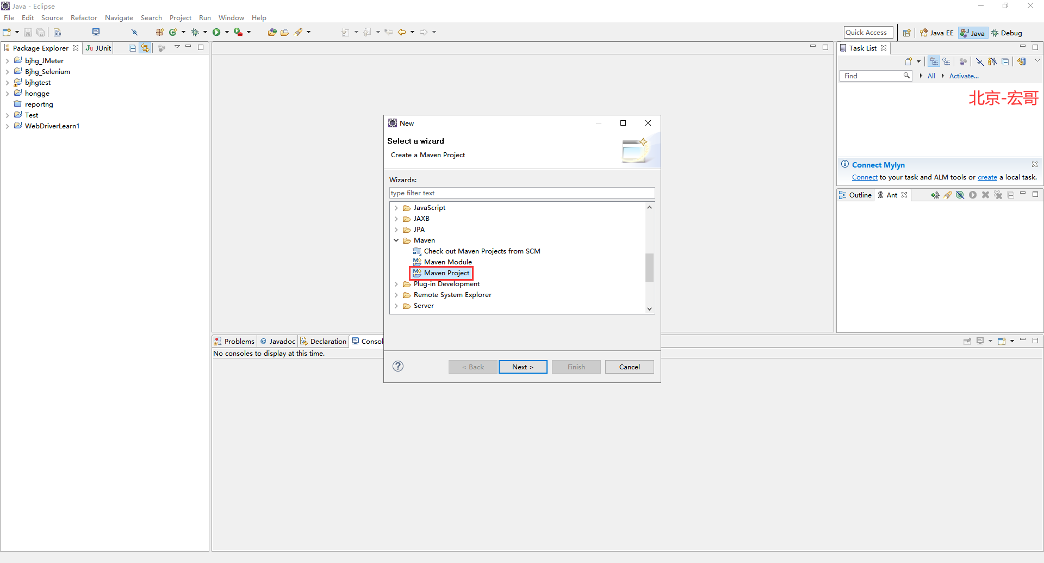Click the Cancel button
The width and height of the screenshot is (1044, 563).
(630, 367)
